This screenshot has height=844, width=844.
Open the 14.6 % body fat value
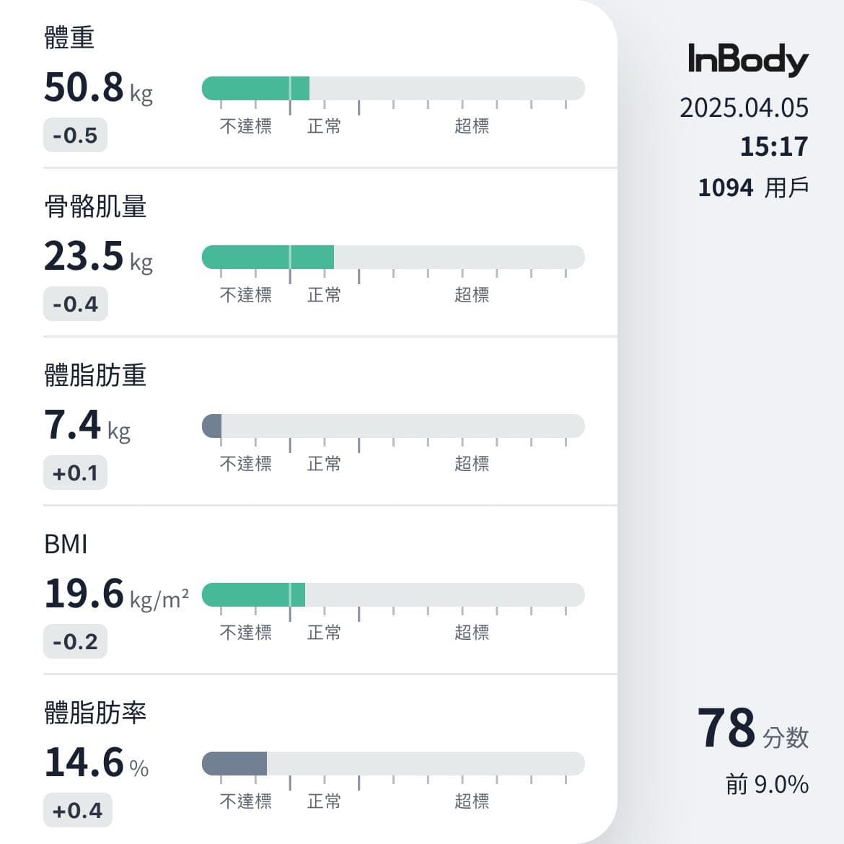click(97, 762)
